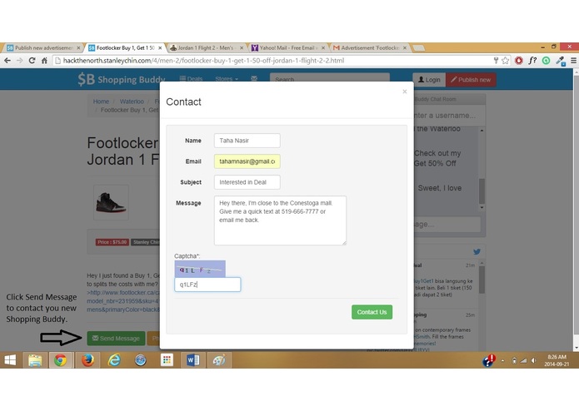Viewport: 579px width, 411px height.
Task: Open the Deals menu item
Action: pyautogui.click(x=191, y=78)
